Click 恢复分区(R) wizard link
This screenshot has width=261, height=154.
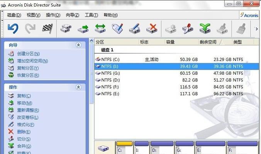28,75
